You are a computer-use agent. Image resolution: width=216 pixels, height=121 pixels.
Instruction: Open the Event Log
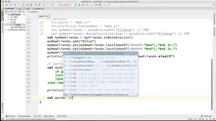[206, 116]
